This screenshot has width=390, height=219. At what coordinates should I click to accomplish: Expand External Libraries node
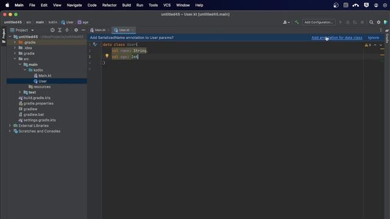10,125
